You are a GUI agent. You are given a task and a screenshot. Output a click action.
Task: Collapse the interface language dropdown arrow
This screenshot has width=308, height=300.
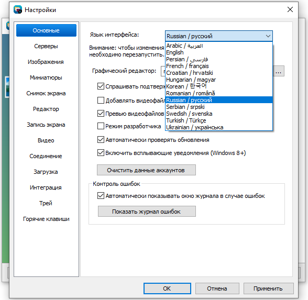268,36
